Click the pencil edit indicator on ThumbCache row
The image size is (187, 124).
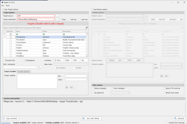pyautogui.click(x=5, y=37)
